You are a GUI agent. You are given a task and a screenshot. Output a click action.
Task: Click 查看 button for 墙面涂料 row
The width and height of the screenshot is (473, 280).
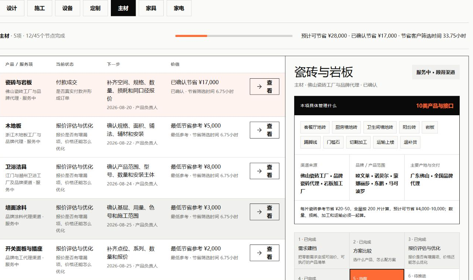tap(265, 212)
